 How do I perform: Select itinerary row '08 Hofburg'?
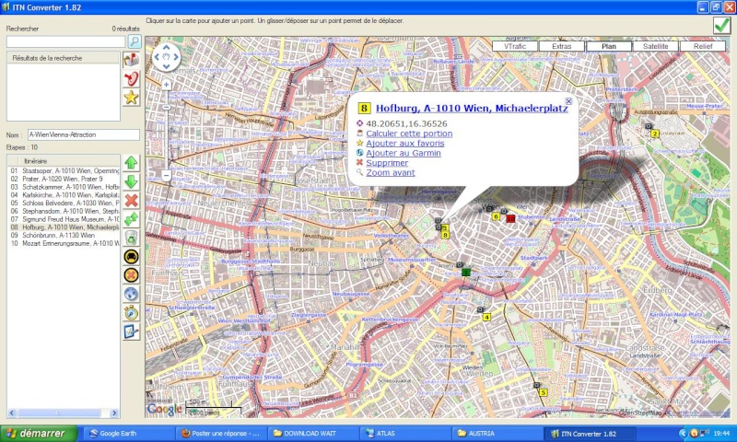(64, 227)
